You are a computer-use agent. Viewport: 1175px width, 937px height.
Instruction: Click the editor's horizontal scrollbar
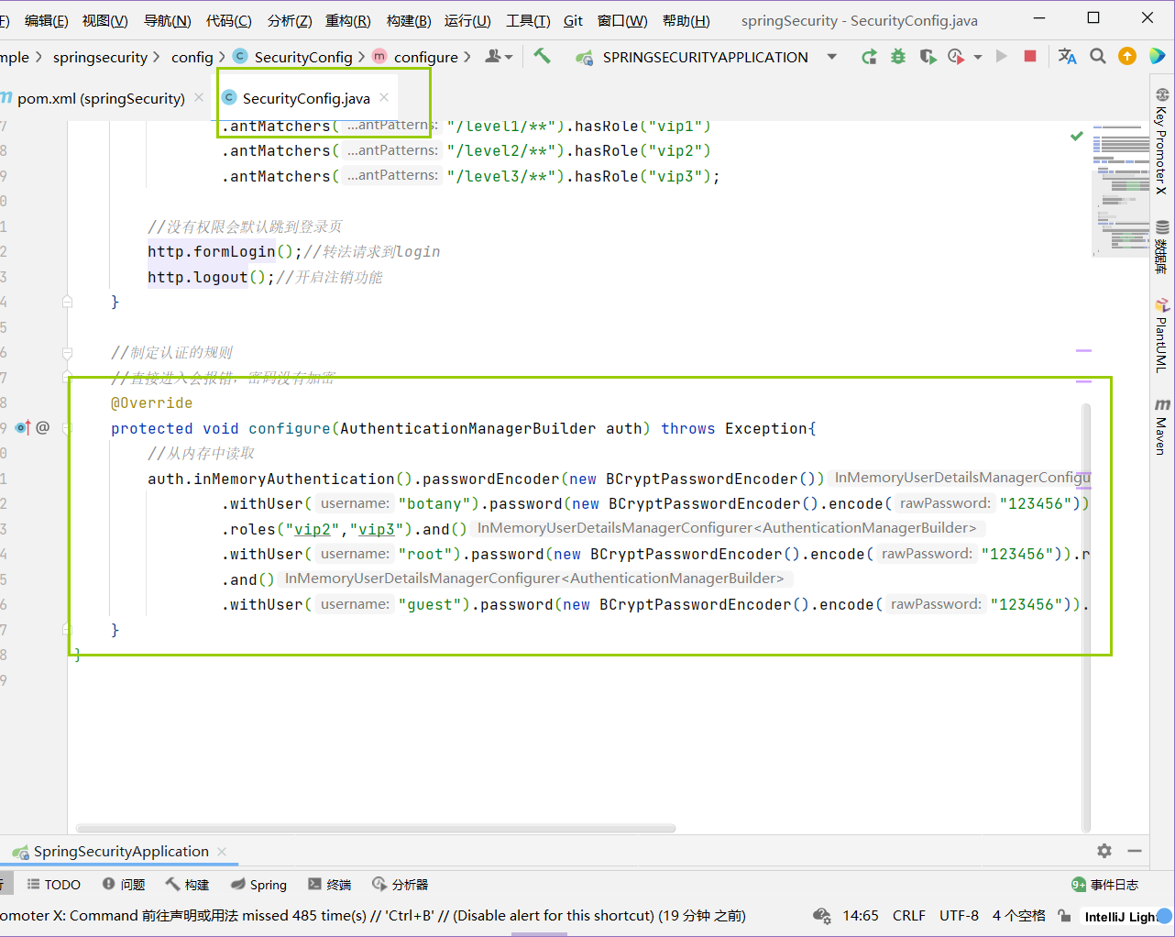tap(376, 828)
